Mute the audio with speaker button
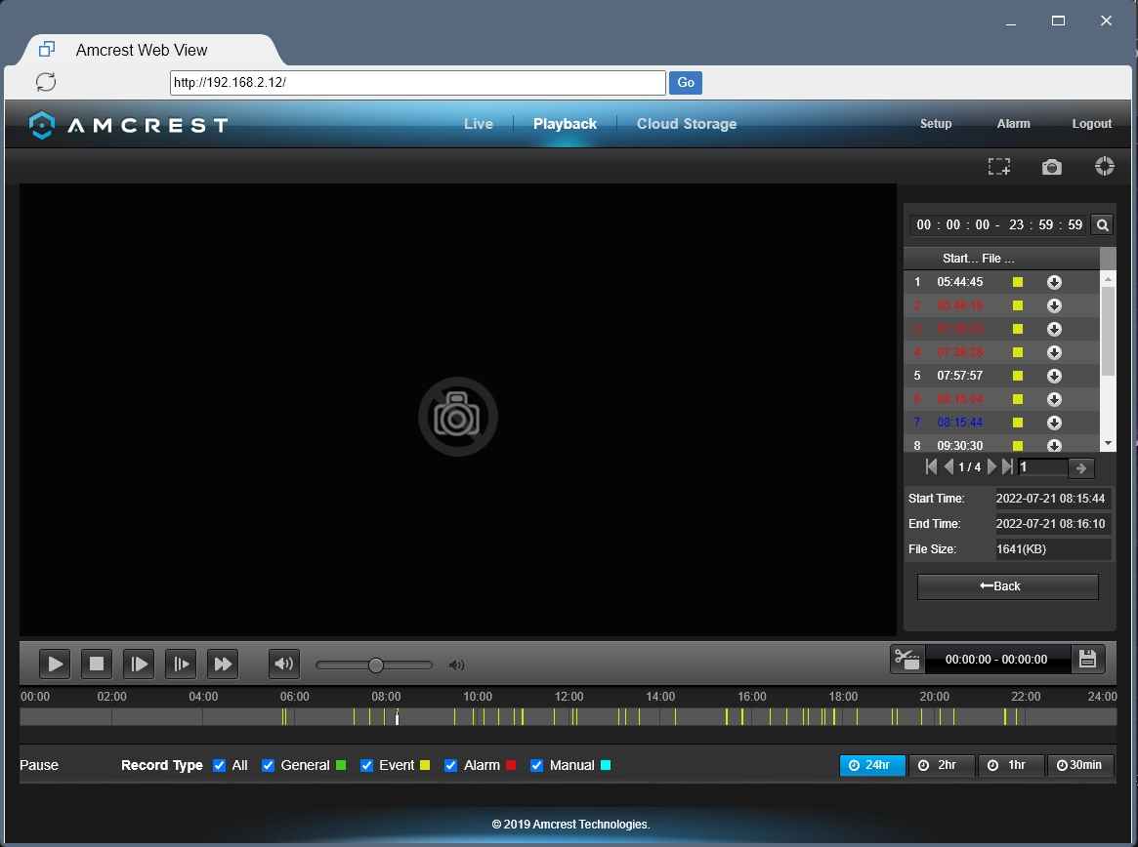This screenshot has width=1138, height=847. [x=284, y=665]
